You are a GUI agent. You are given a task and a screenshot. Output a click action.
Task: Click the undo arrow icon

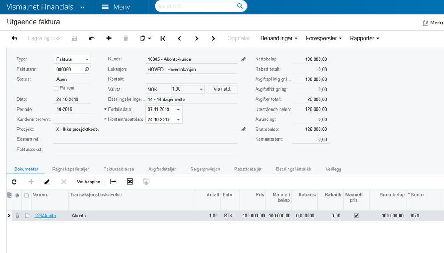pos(92,38)
